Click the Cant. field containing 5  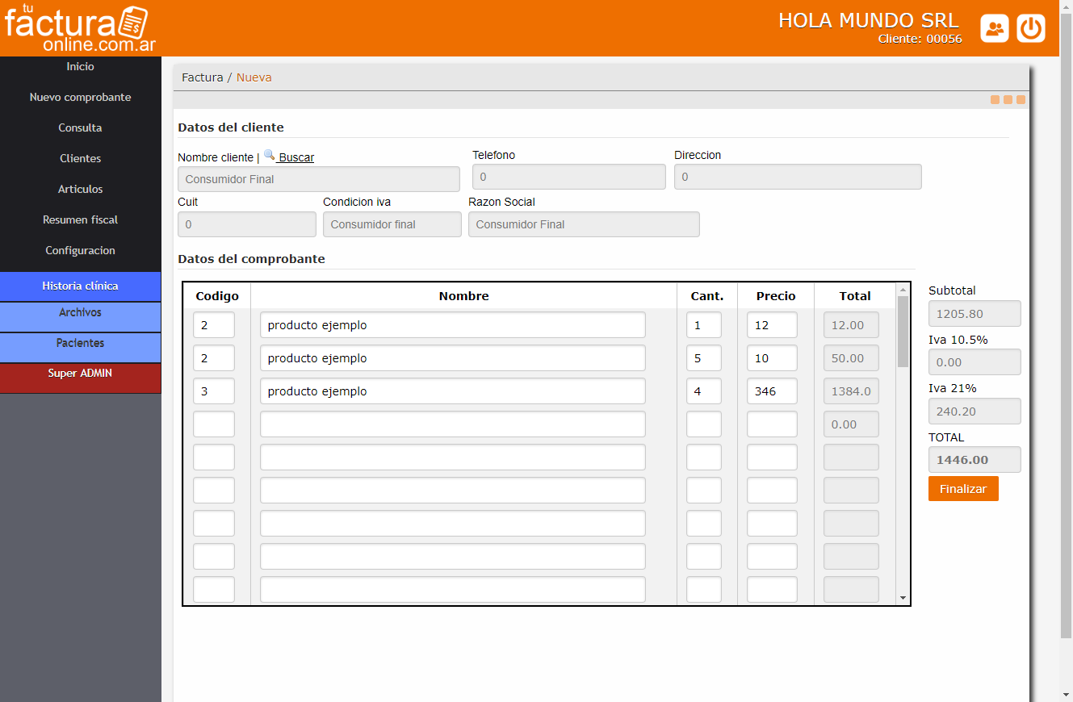(x=703, y=358)
